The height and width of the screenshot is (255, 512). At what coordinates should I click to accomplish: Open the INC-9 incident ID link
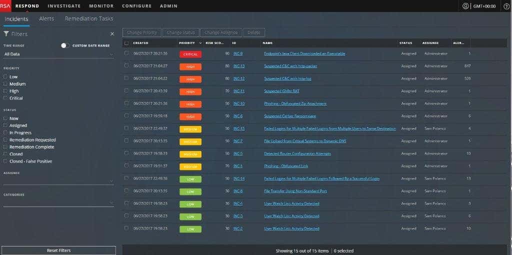coord(237,53)
